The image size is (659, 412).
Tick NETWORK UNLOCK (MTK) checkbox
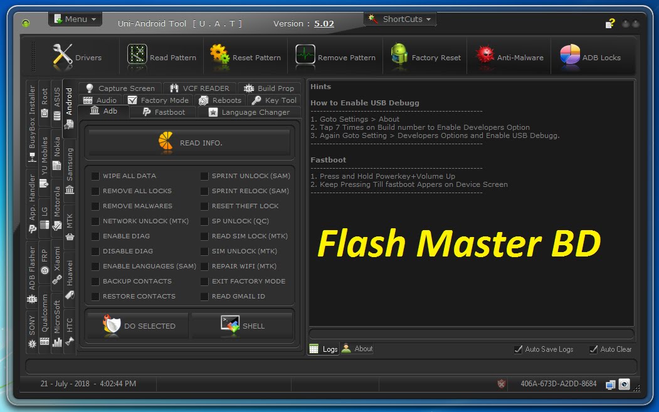point(95,221)
